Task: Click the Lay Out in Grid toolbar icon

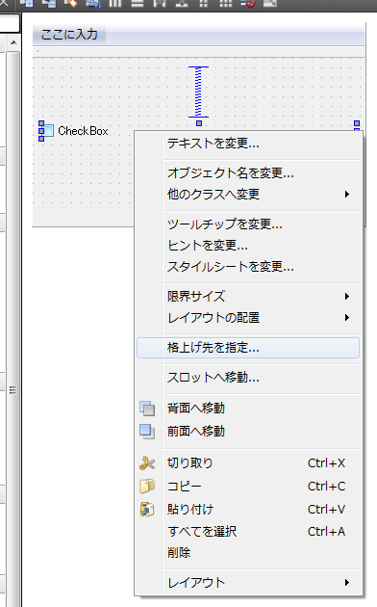Action: (x=226, y=4)
